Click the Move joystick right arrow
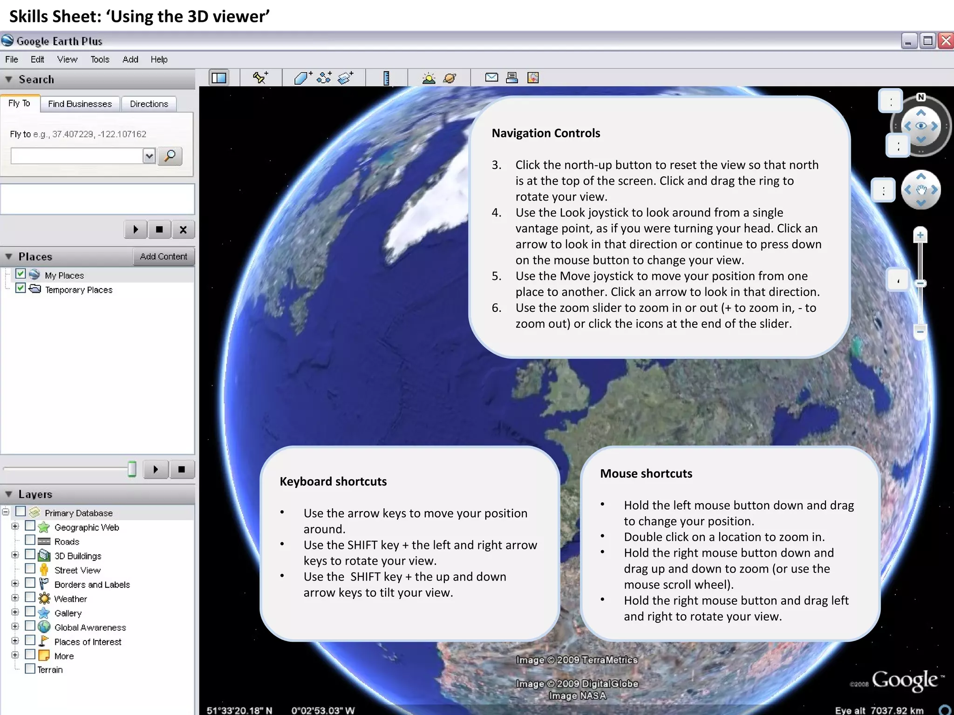Screen dimensions: 954x715 pyautogui.click(x=934, y=190)
